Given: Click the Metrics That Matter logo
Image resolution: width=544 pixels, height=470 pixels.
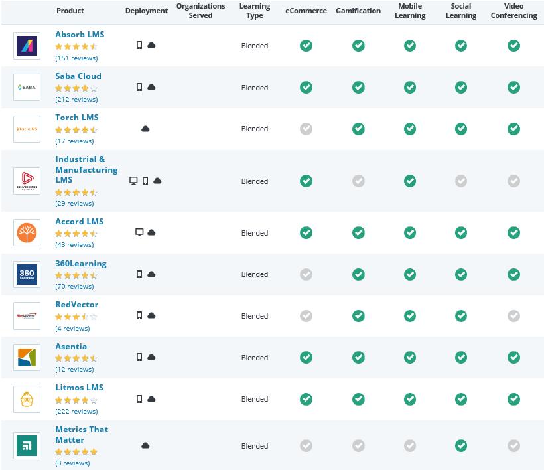Looking at the screenshot, I should 27,446.
